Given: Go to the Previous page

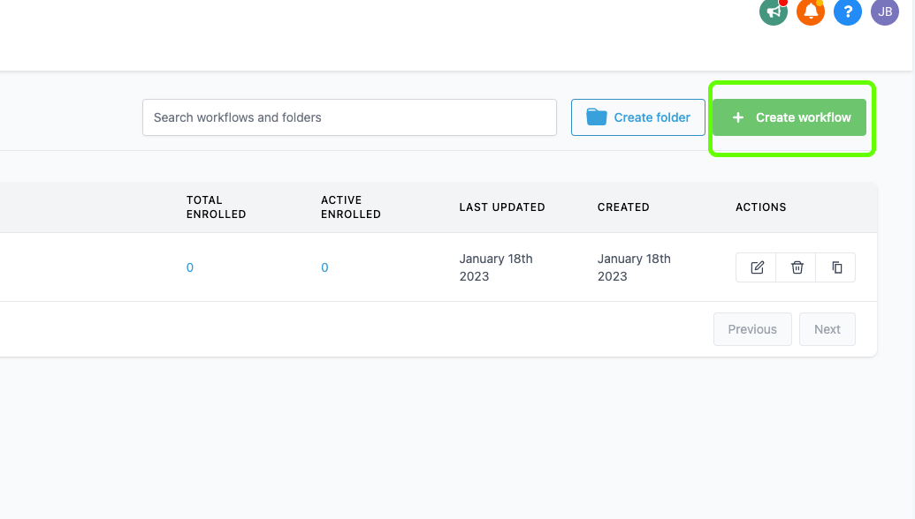Looking at the screenshot, I should point(752,329).
